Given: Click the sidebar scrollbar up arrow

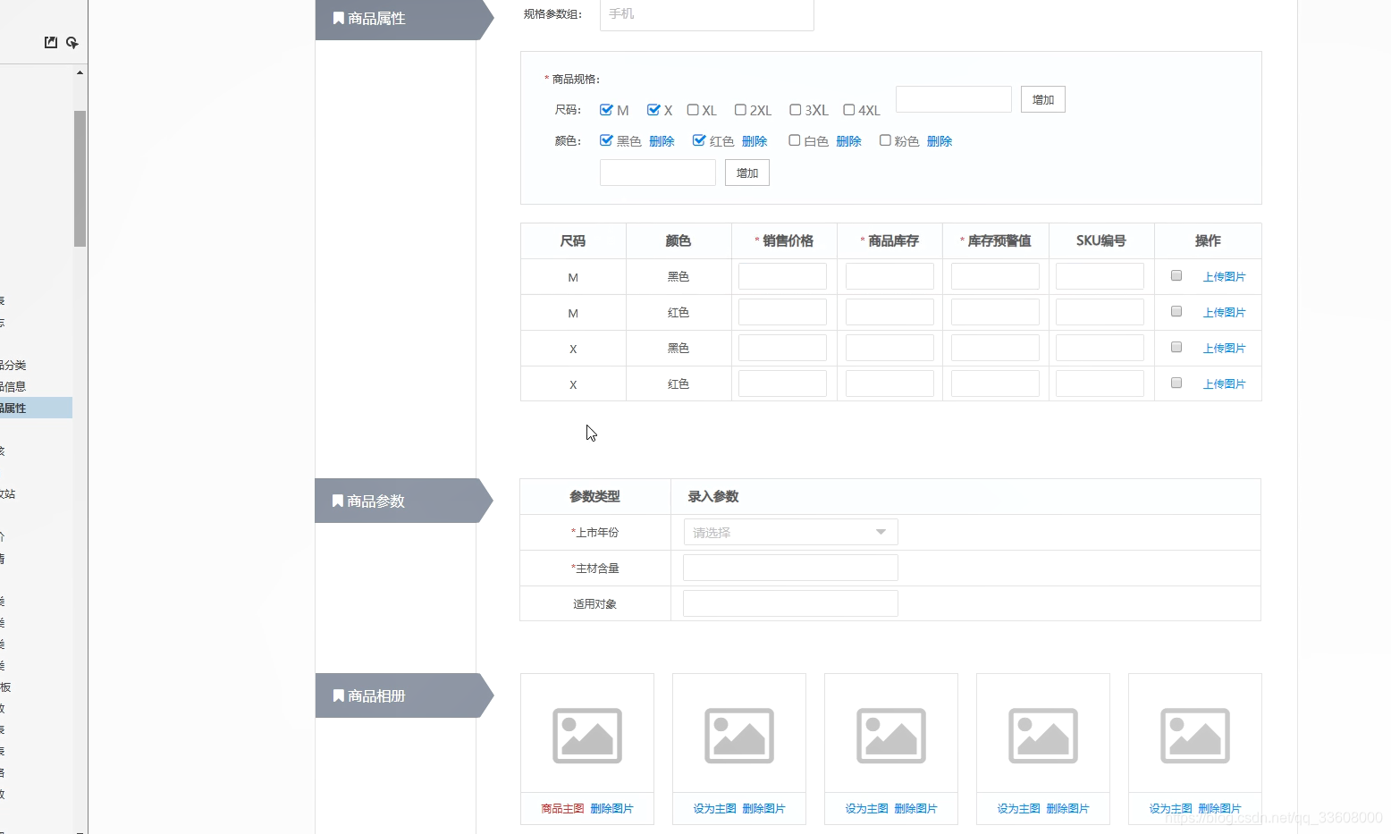Looking at the screenshot, I should point(80,72).
